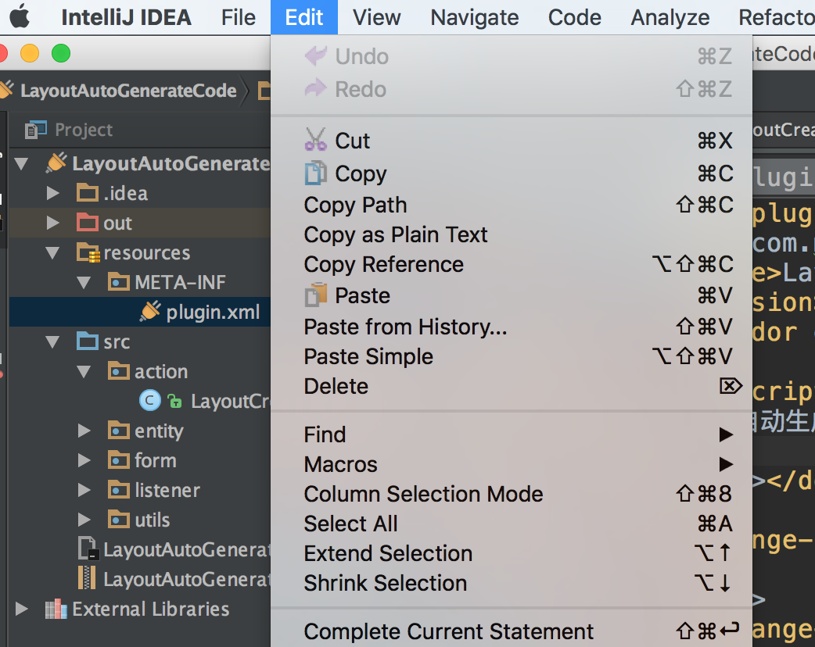Click the Project panel icon
This screenshot has height=647, width=815.
[36, 130]
